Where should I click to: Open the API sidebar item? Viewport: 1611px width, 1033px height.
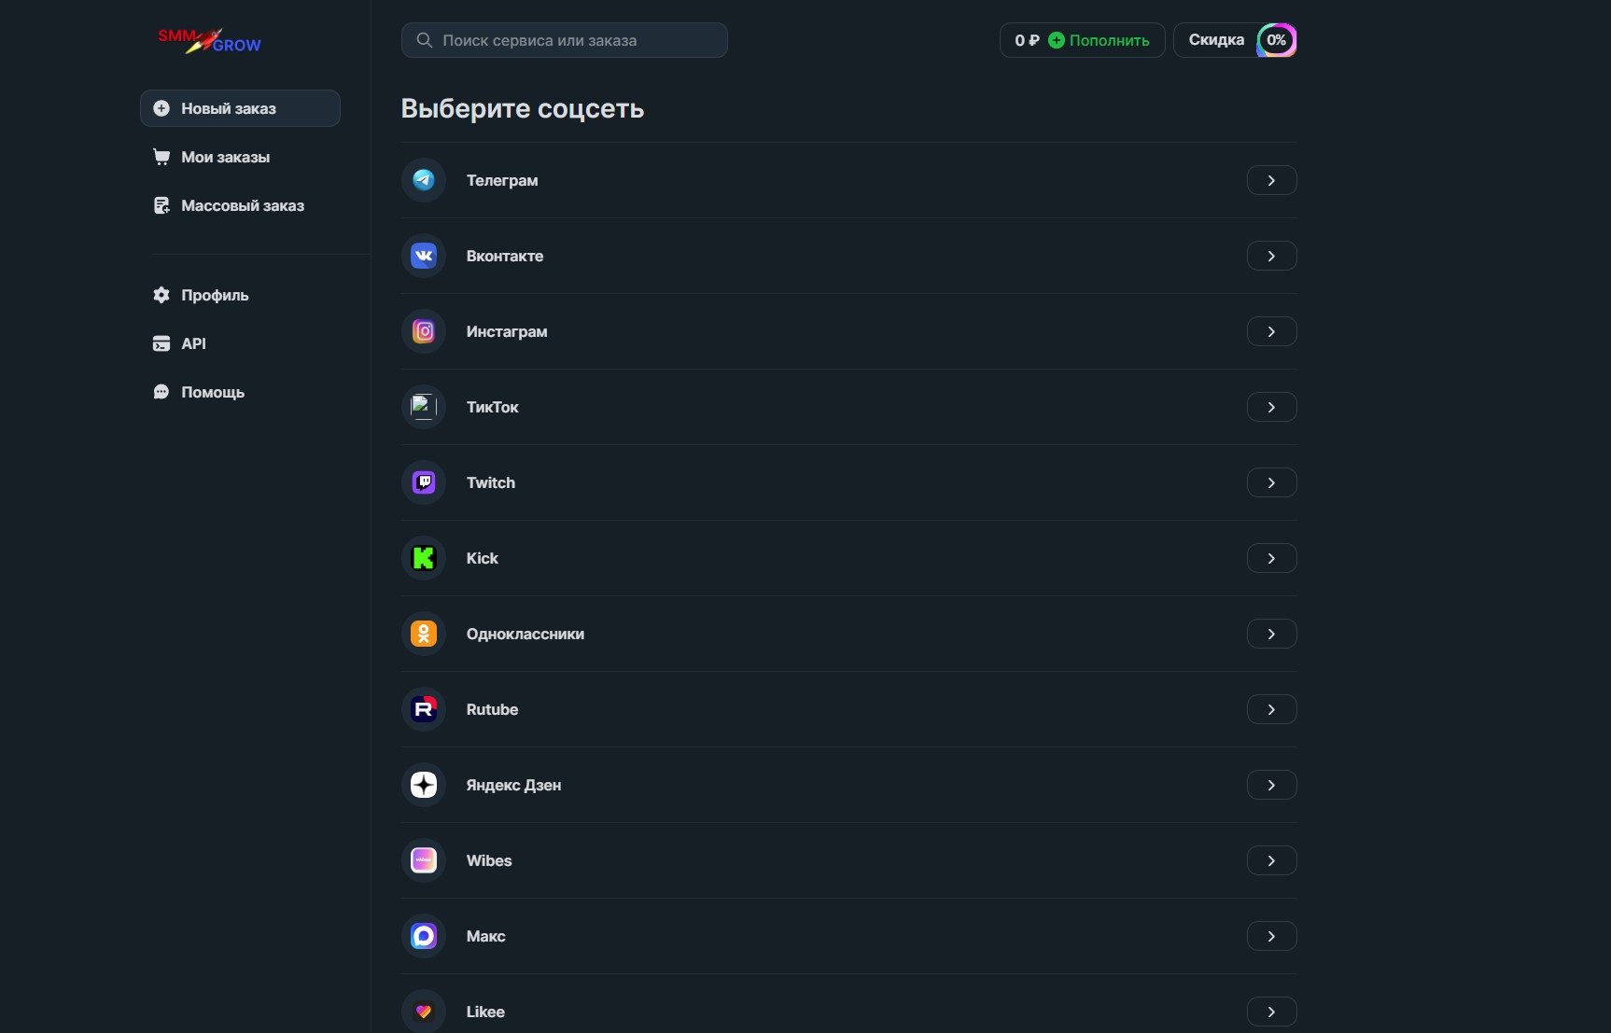[193, 343]
